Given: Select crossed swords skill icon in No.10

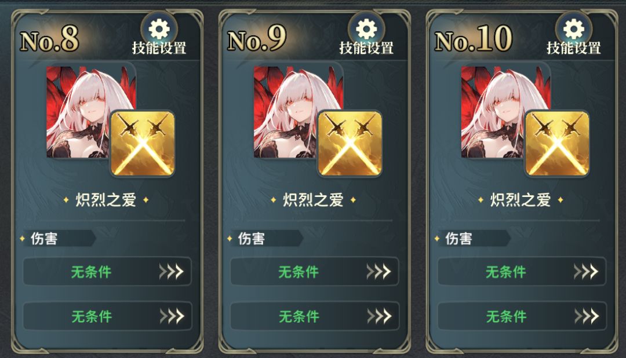Looking at the screenshot, I should pyautogui.click(x=557, y=144).
